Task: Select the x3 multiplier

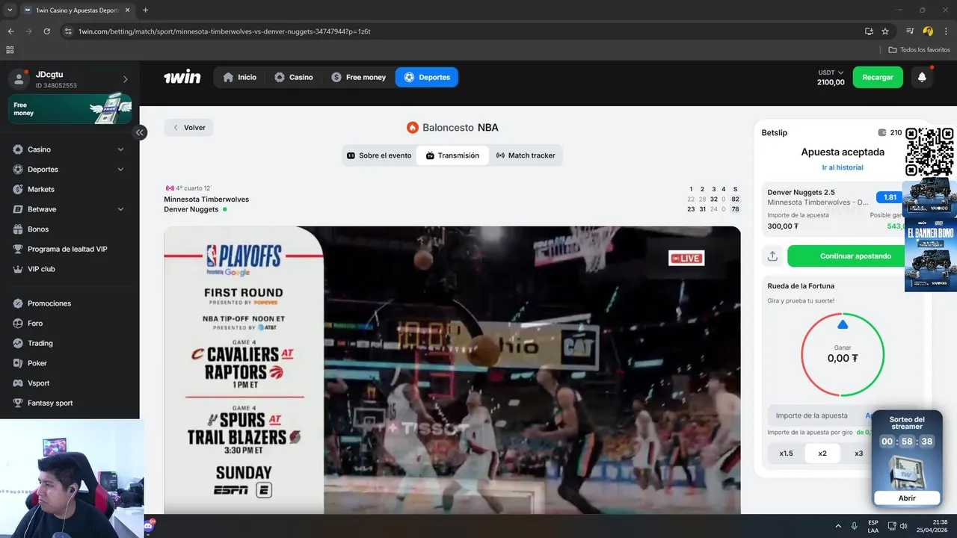Action: tap(858, 454)
